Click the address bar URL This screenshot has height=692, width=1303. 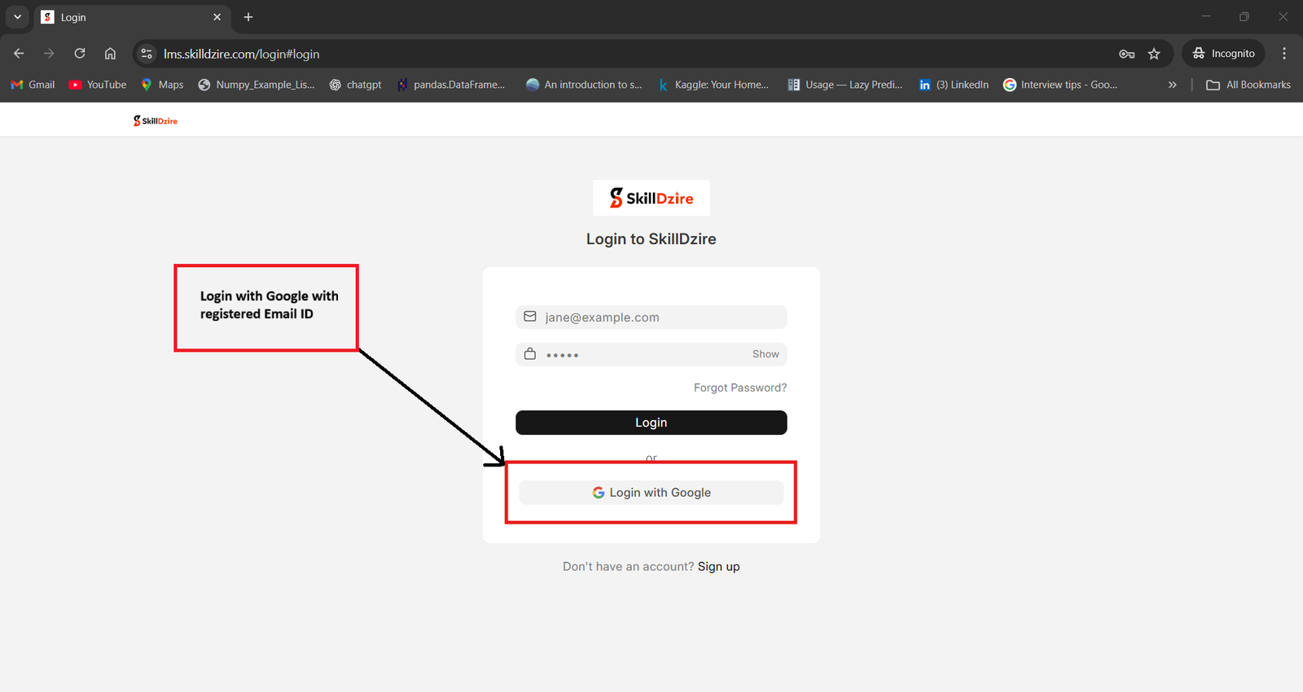coord(242,54)
